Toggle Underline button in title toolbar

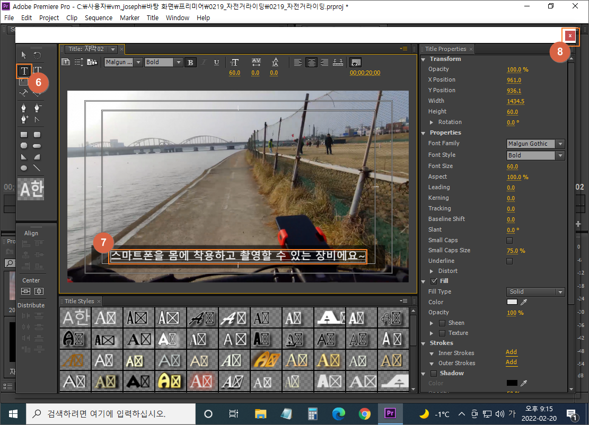[216, 63]
